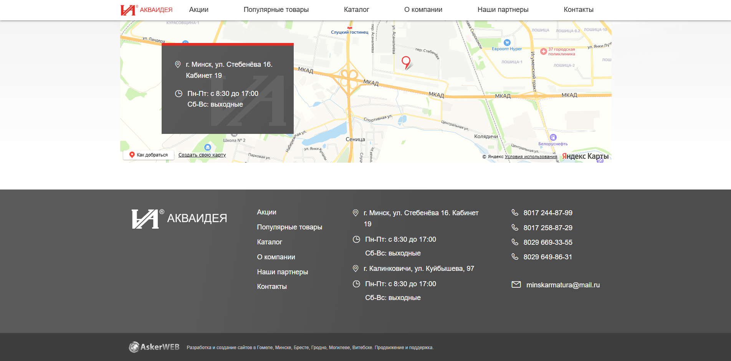Click the phone icon next to 8017 258-87-29

coord(515,227)
